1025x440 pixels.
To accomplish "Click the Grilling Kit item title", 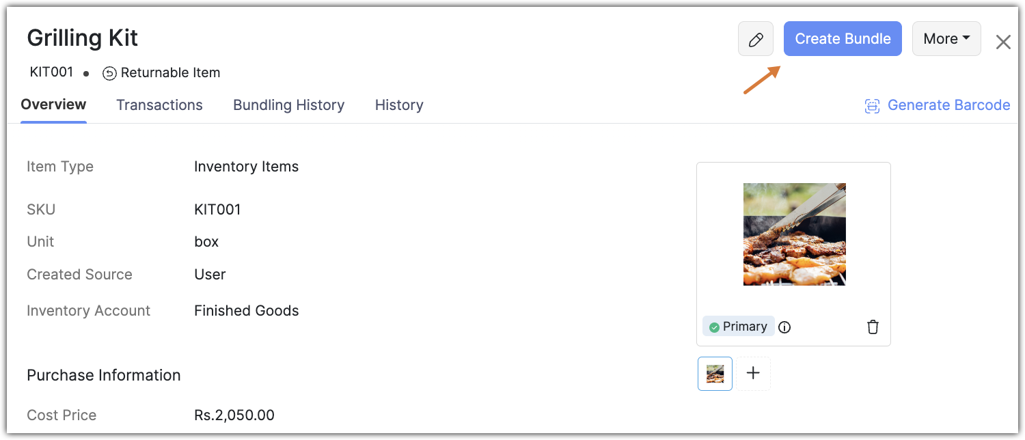I will pos(83,38).
